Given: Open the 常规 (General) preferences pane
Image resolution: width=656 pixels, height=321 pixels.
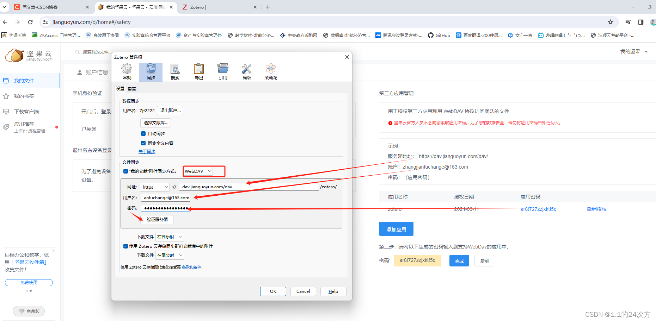Looking at the screenshot, I should 127,72.
